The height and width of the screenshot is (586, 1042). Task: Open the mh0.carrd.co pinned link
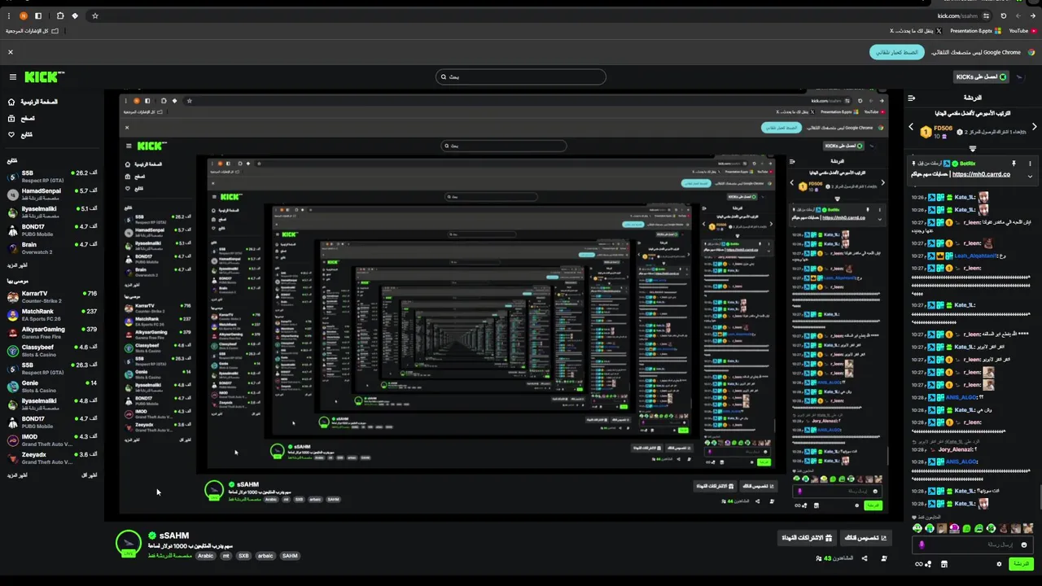pos(981,174)
